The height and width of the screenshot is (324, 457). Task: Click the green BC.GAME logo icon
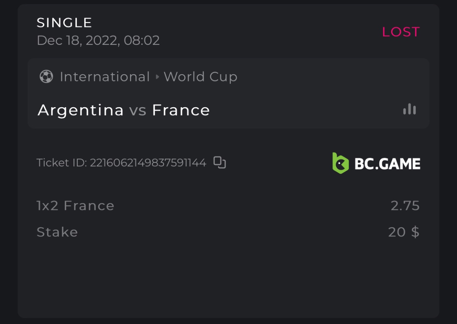(340, 163)
